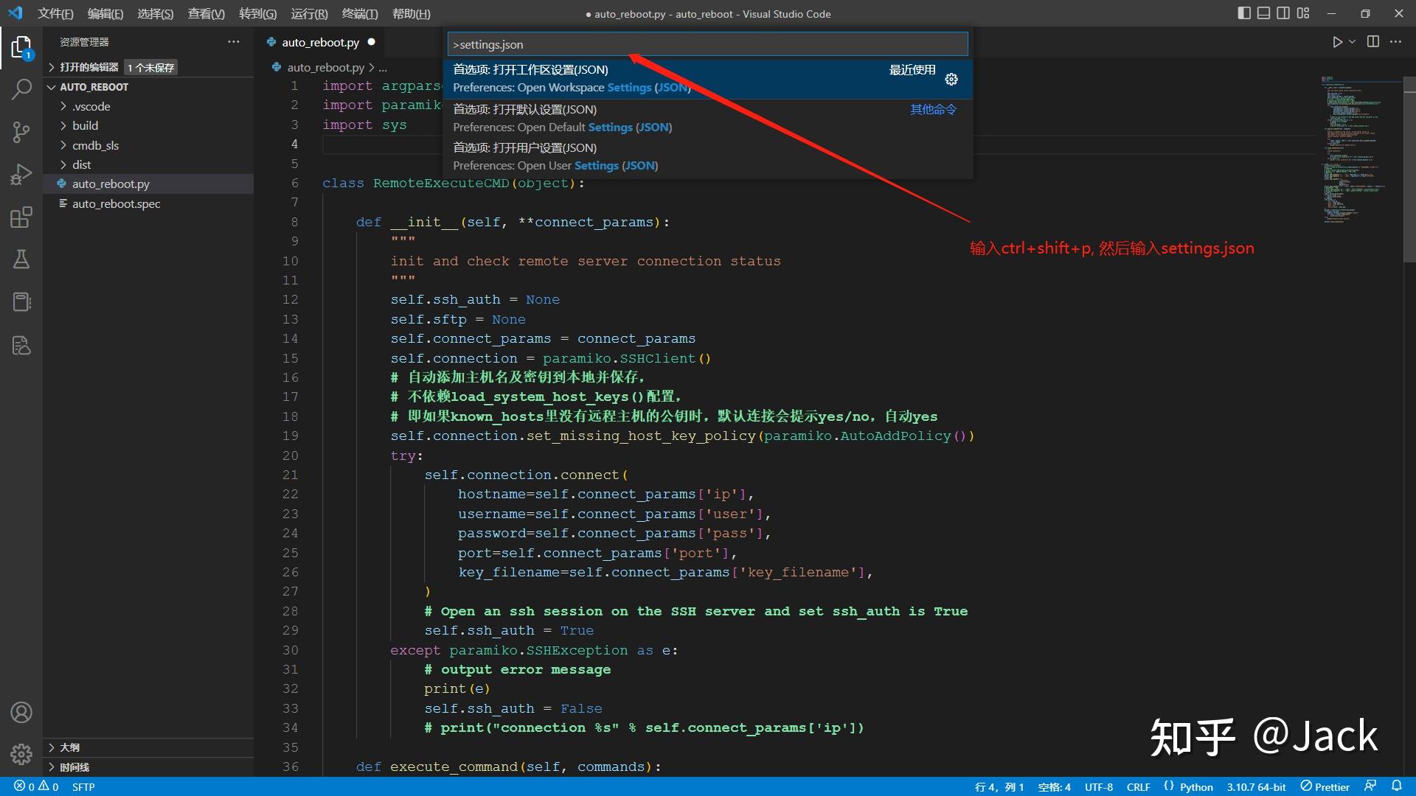The image size is (1416, 796).
Task: Open the Search view in activity bar
Action: coord(21,90)
